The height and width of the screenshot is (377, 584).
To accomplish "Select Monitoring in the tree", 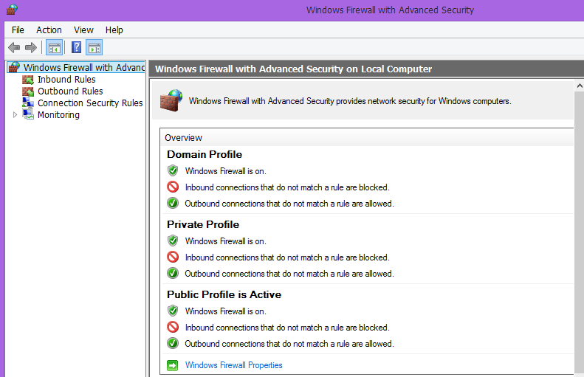I will [58, 114].
